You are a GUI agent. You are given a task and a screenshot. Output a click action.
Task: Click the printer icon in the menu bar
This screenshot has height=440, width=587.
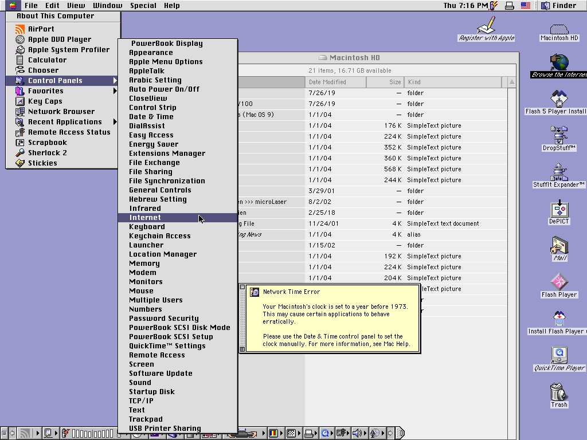point(510,6)
